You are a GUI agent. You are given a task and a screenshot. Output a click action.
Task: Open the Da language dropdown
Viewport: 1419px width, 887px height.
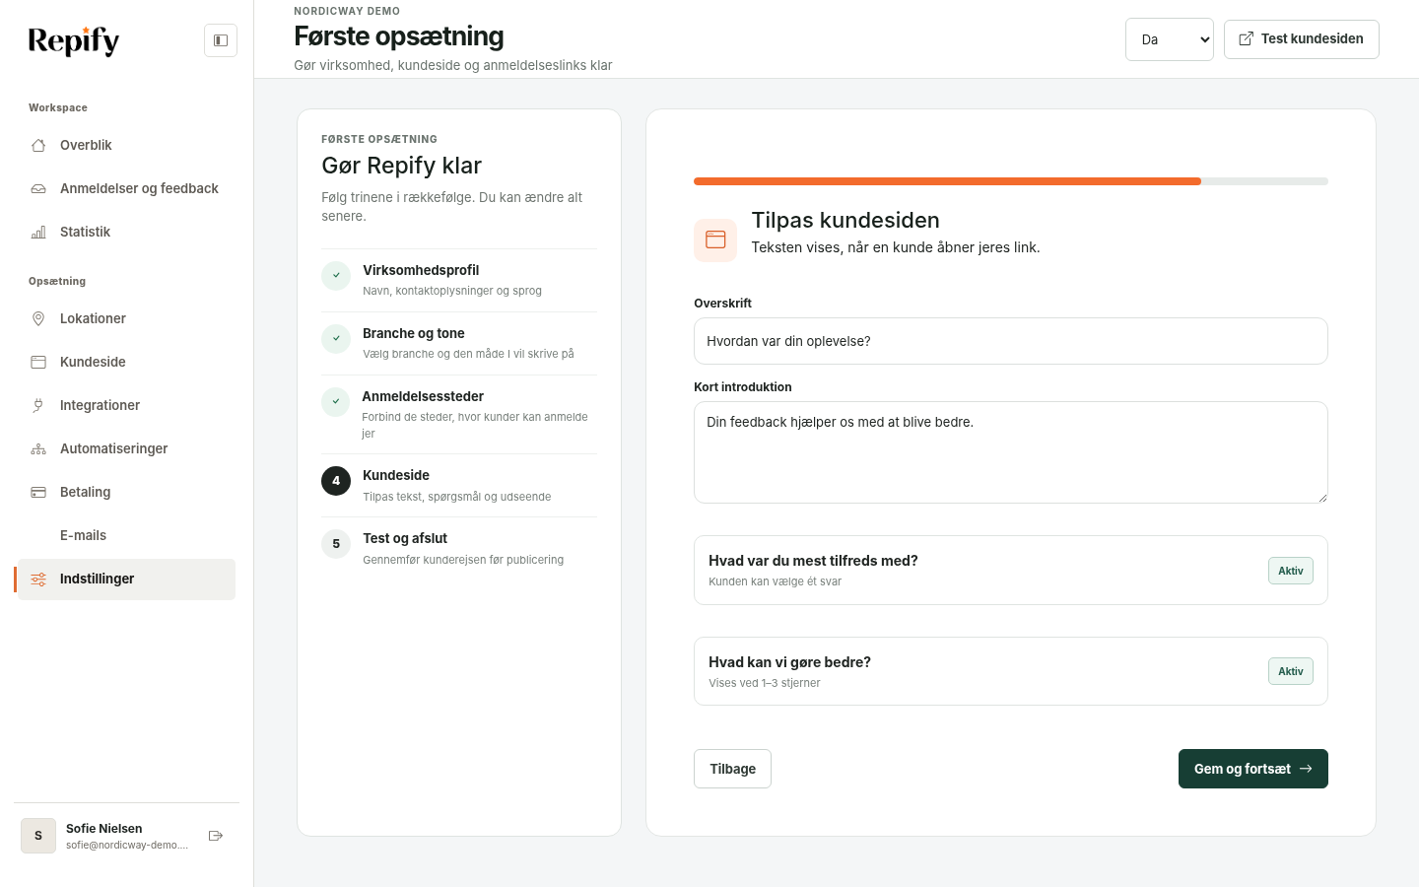1170,39
